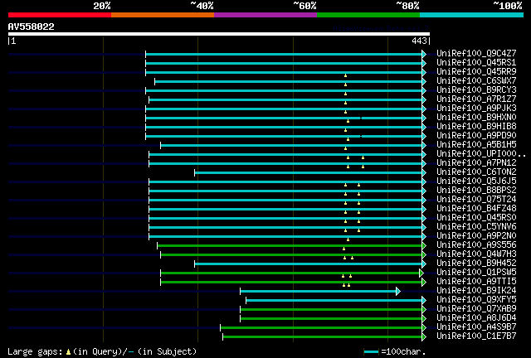
Task: Click the UniRef100_A4S9B7 label
Action: coord(476,327)
